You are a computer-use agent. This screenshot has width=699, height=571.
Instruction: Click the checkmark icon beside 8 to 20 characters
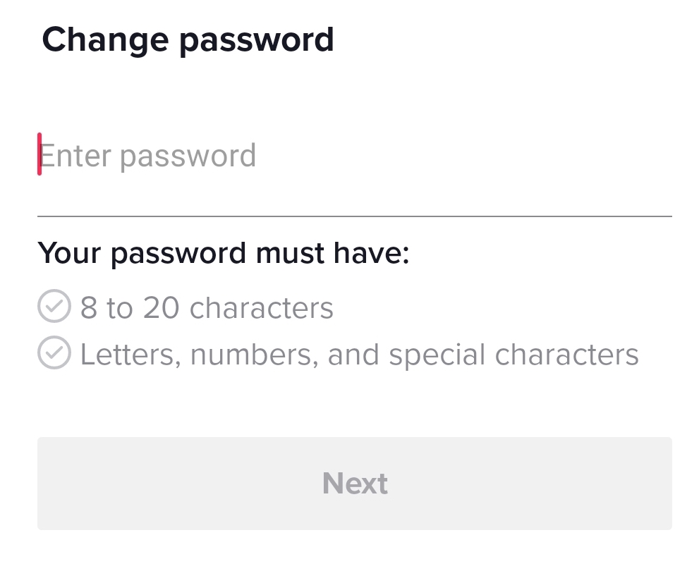point(54,307)
